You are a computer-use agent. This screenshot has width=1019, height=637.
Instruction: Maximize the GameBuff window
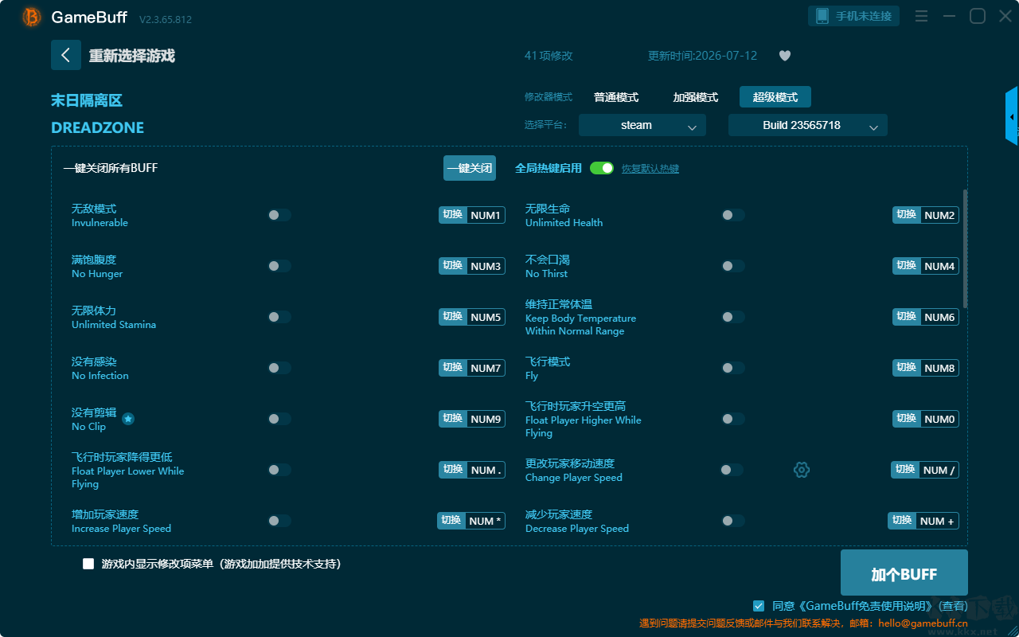pos(978,16)
